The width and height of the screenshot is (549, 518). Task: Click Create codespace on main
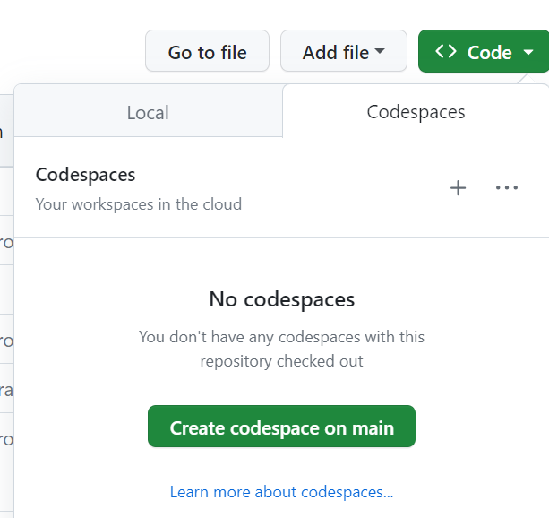tap(281, 427)
